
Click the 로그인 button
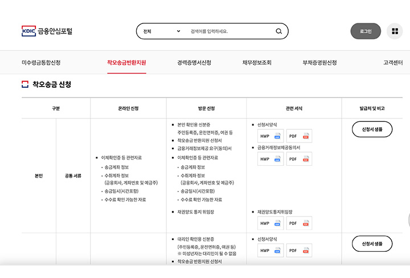[x=365, y=31]
